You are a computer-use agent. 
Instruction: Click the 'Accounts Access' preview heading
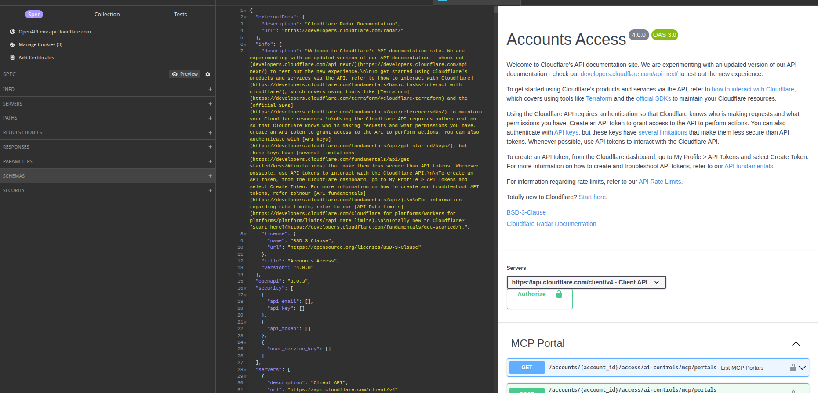tap(566, 39)
